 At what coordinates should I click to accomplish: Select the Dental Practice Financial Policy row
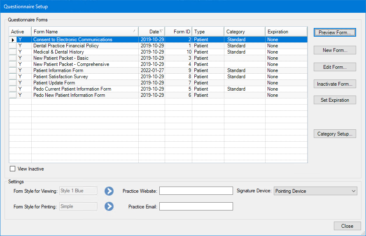(66, 46)
